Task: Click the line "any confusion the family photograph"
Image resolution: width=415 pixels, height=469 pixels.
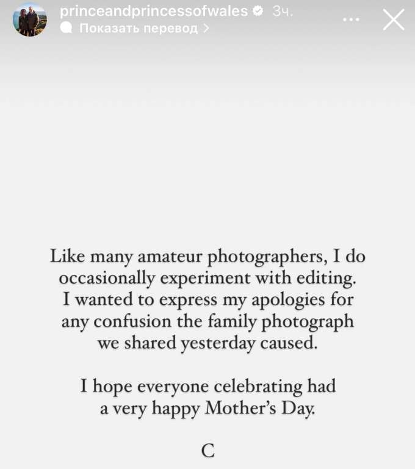Action: pyautogui.click(x=208, y=321)
